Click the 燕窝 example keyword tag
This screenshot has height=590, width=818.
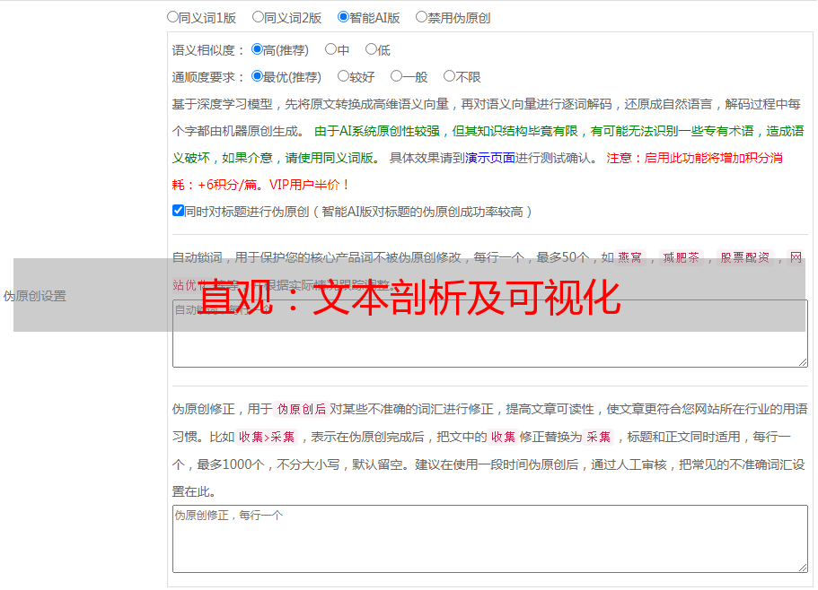click(629, 257)
